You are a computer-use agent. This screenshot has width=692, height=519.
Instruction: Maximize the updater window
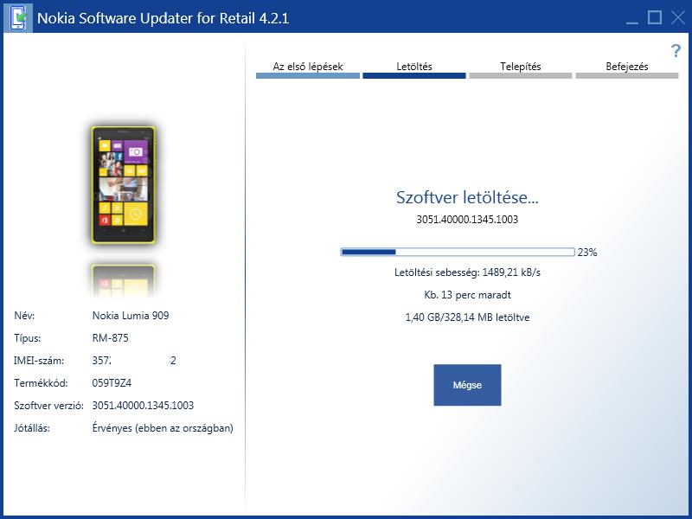coord(655,17)
